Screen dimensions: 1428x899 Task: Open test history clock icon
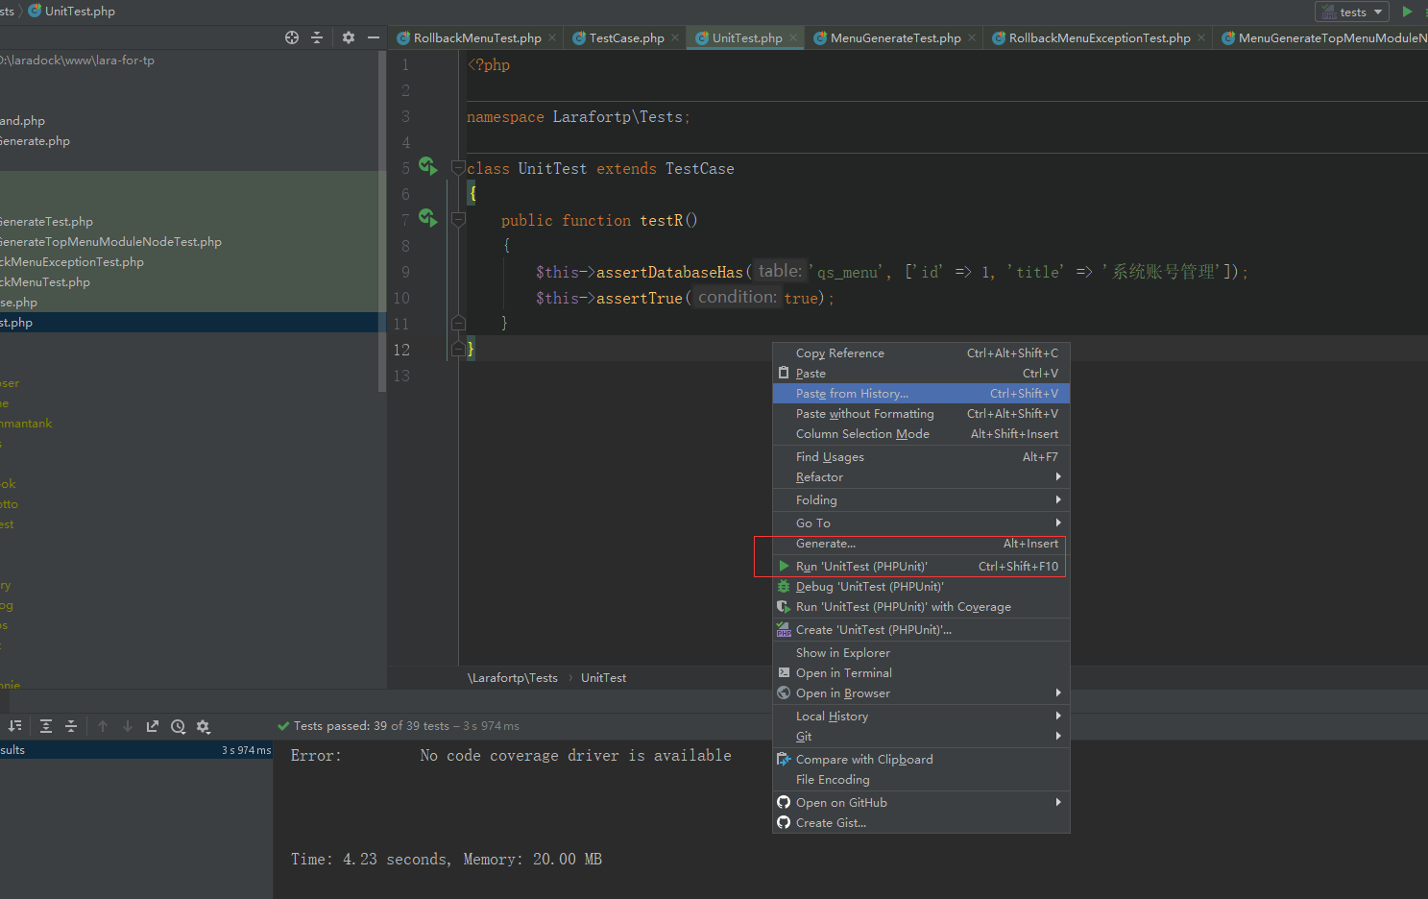pos(178,726)
